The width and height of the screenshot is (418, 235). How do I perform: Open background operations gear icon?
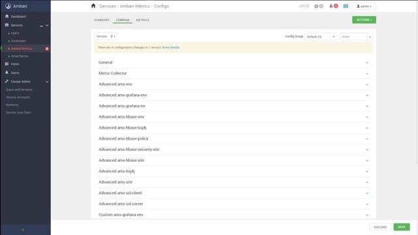[x=316, y=6]
